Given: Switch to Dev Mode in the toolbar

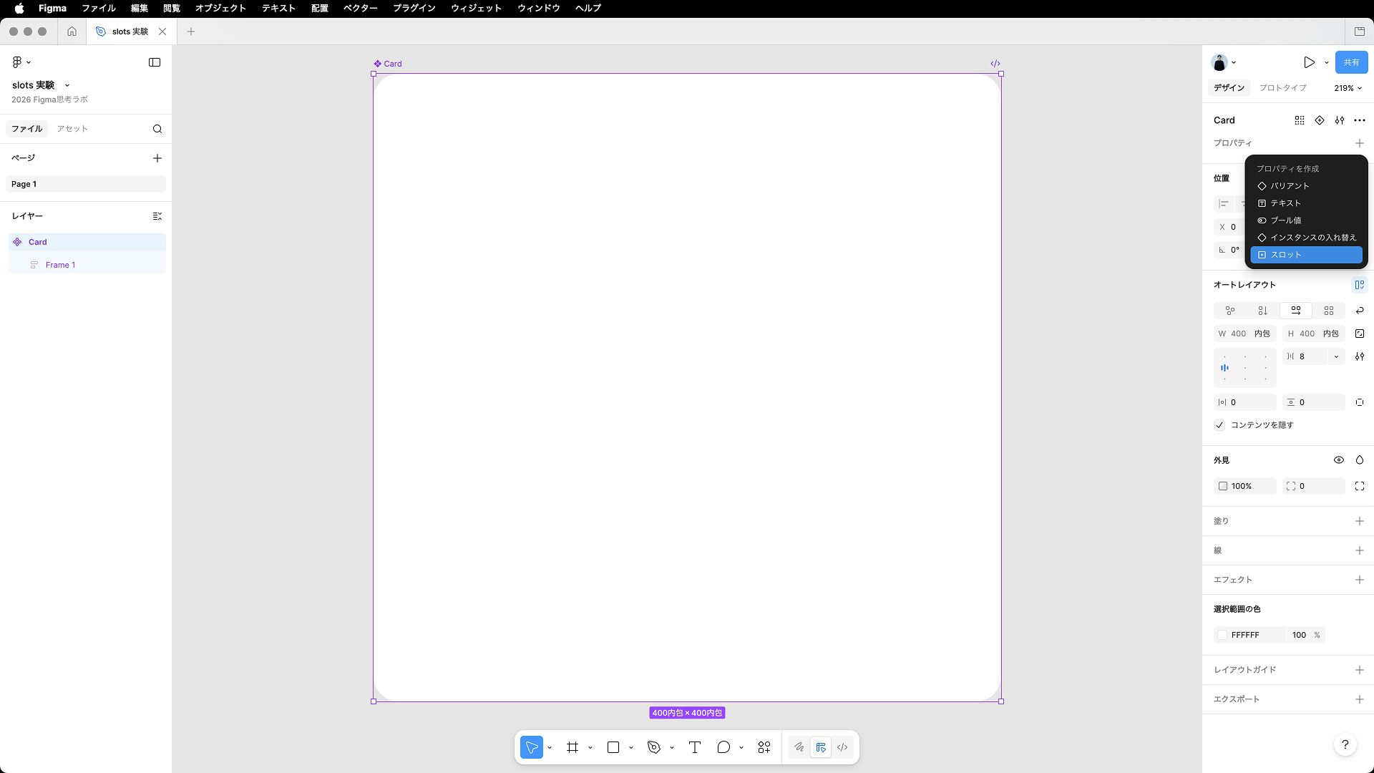Looking at the screenshot, I should [842, 747].
